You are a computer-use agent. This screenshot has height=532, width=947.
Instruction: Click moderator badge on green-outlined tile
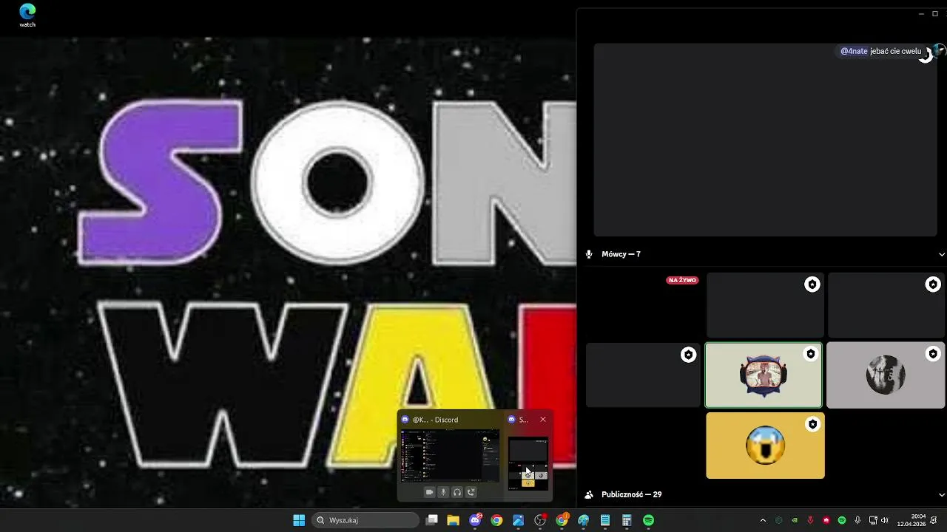[x=811, y=354]
